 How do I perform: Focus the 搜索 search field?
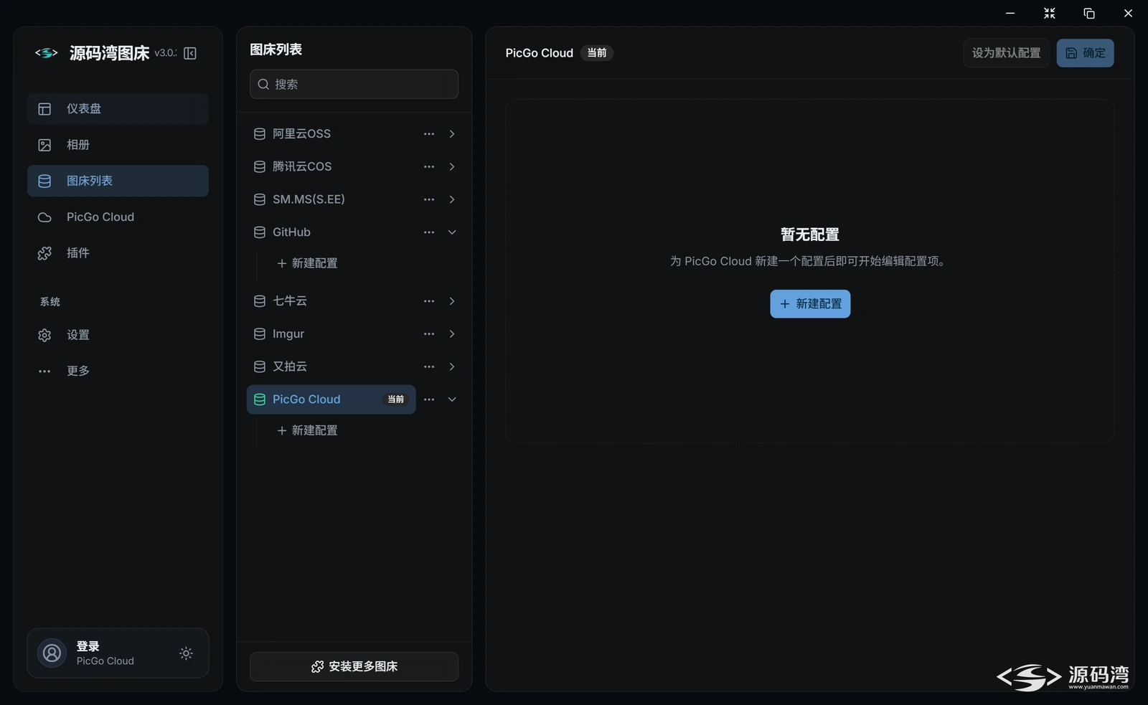point(354,84)
